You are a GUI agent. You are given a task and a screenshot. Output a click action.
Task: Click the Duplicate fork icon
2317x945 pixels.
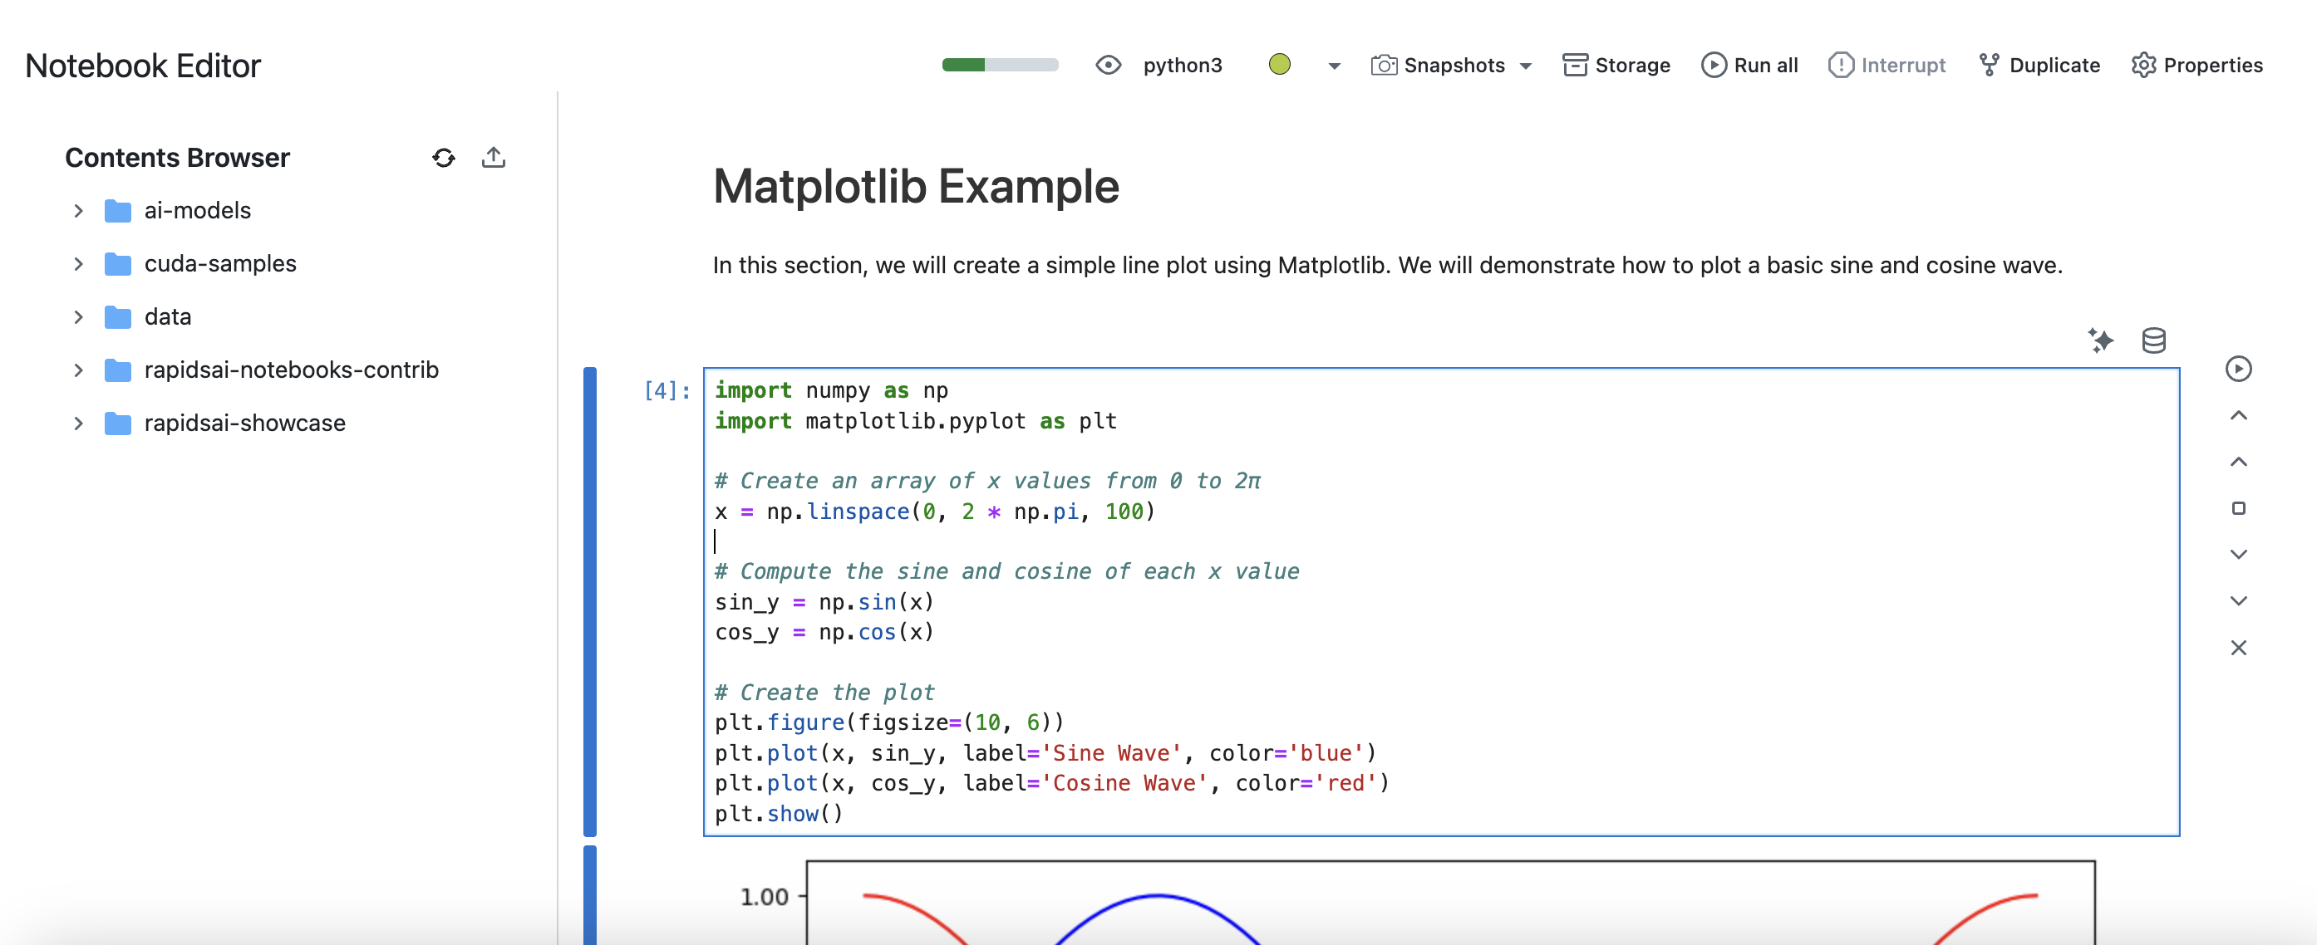1989,65
